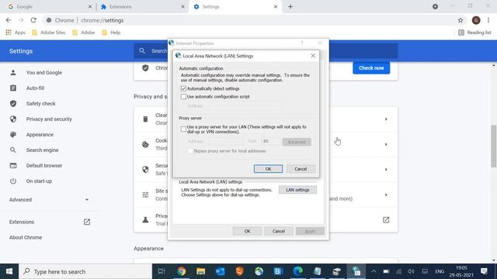Screen dimensions: 497x279
Task: Open Apps bookmarks shortcut
Action: tap(16, 33)
